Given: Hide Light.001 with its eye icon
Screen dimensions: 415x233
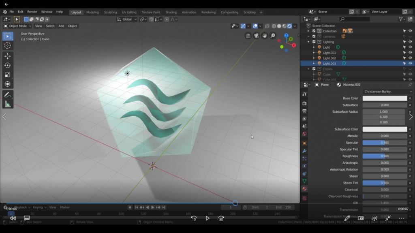Looking at the screenshot, I should click(x=410, y=53).
